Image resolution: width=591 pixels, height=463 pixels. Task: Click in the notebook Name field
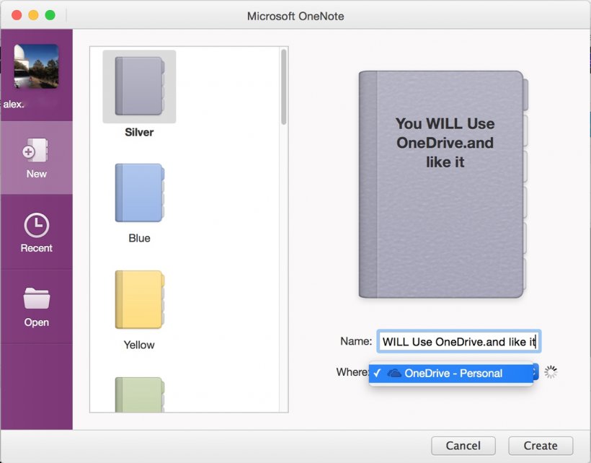(x=458, y=342)
